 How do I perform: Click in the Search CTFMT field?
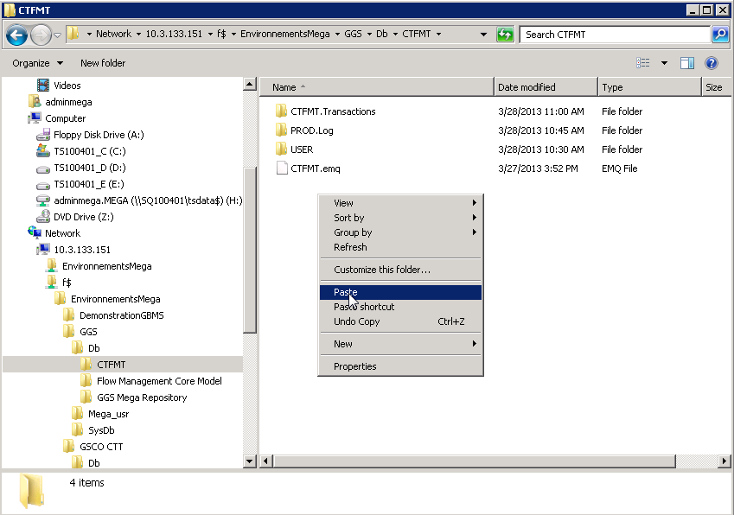click(x=614, y=35)
